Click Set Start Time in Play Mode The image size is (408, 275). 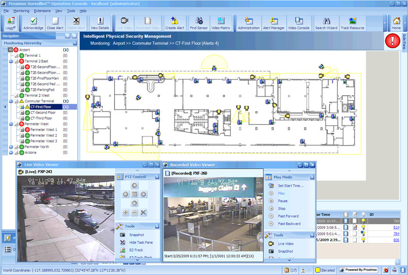point(290,186)
